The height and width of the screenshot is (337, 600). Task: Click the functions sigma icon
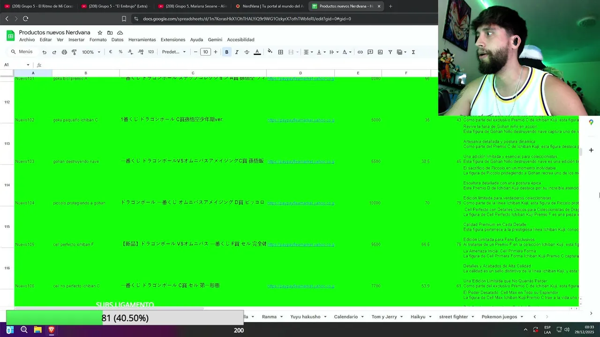click(413, 52)
